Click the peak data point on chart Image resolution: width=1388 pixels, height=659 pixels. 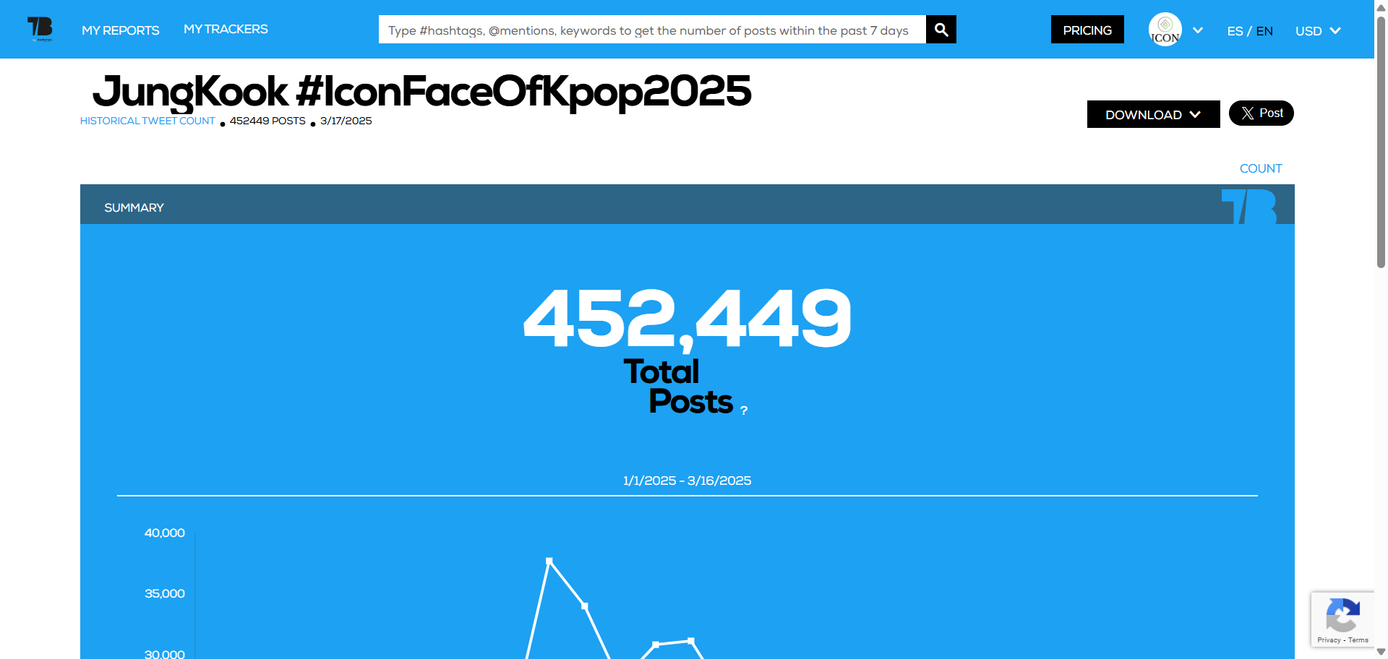[549, 561]
